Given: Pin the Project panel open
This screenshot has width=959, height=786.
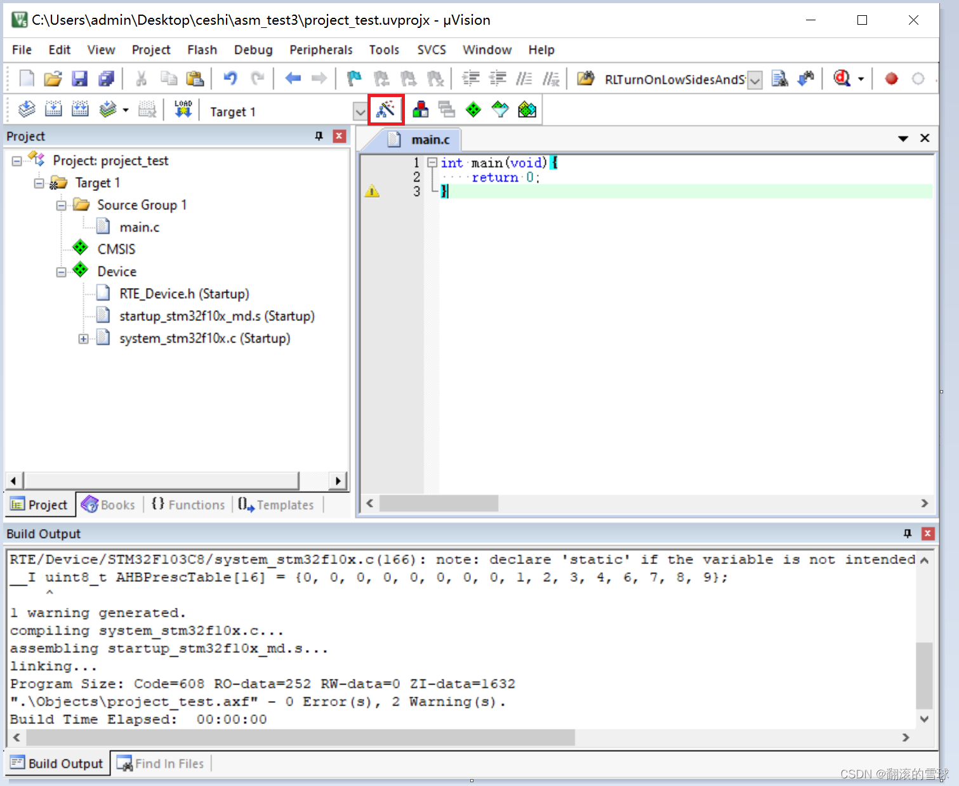Looking at the screenshot, I should (319, 136).
